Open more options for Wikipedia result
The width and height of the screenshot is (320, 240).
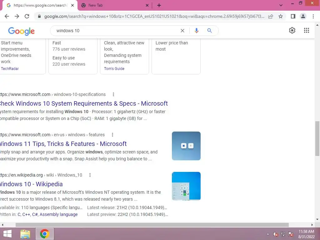[90, 175]
